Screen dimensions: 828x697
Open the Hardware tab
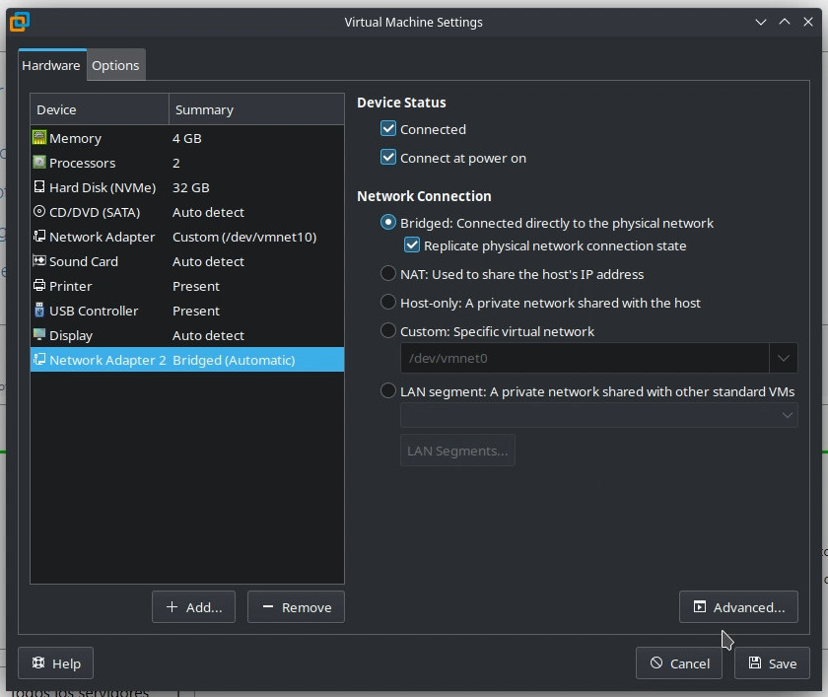[x=51, y=65]
